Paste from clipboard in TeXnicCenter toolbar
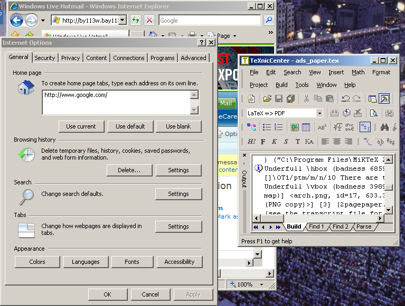Screen dimensions: 405x306 click(329, 98)
